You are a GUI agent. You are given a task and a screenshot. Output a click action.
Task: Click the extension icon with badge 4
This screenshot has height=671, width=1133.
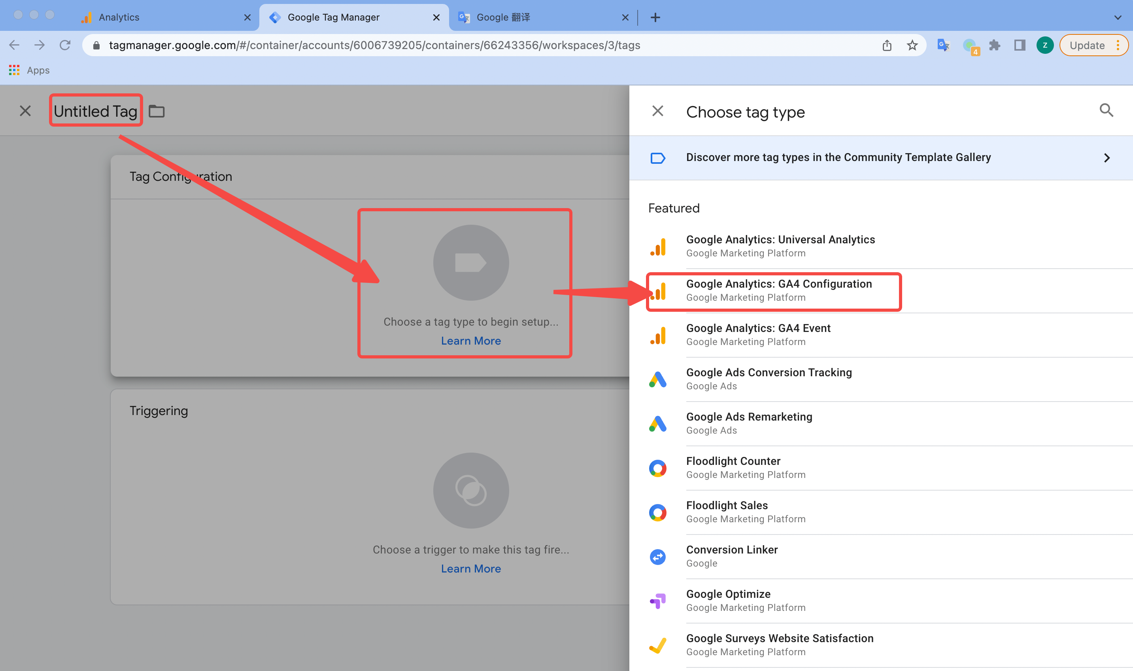[971, 46]
